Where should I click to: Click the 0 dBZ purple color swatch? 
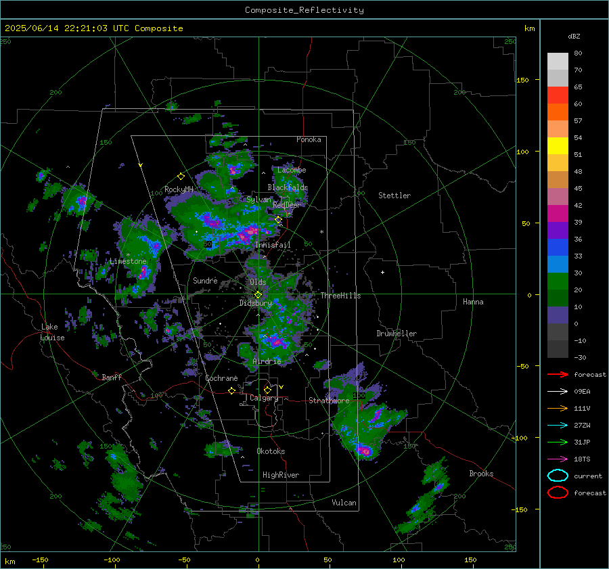558,315
